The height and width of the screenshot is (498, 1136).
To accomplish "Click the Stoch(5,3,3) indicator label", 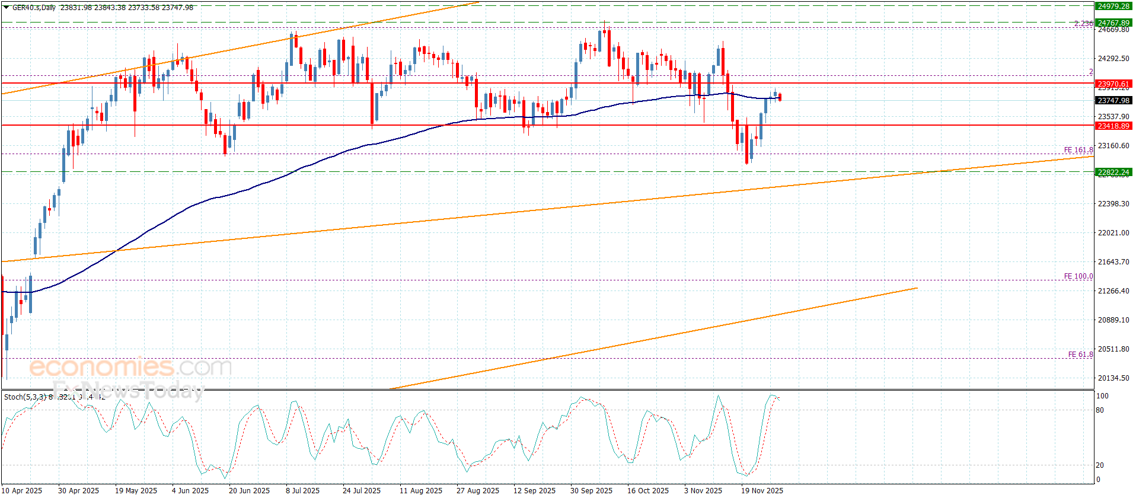I will click(x=24, y=397).
